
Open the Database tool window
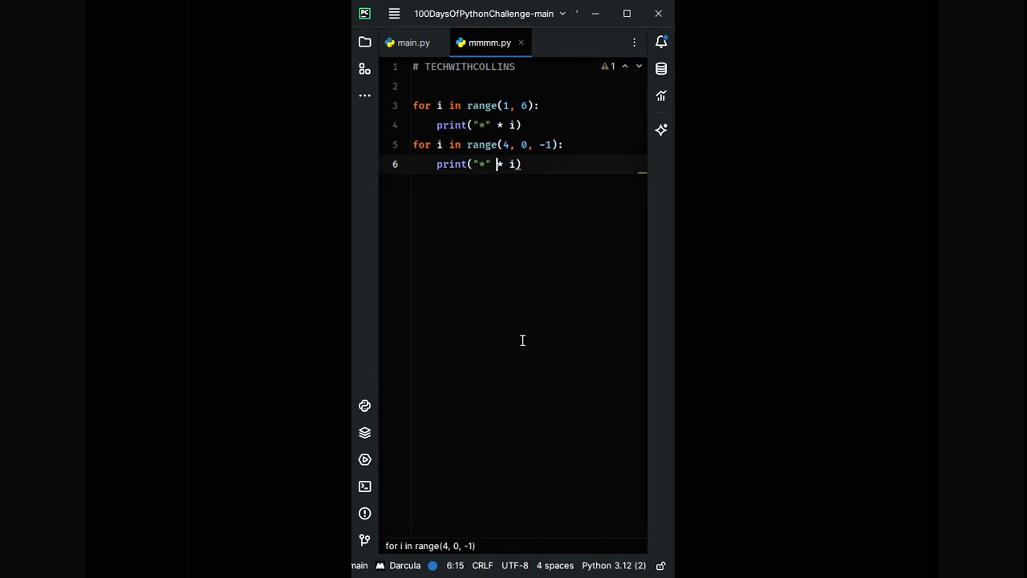tap(661, 69)
